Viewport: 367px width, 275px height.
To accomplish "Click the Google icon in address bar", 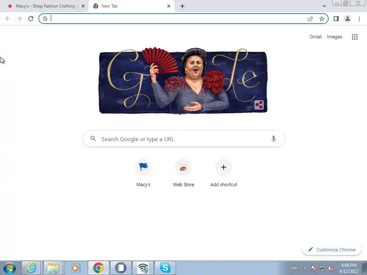I will [45, 19].
